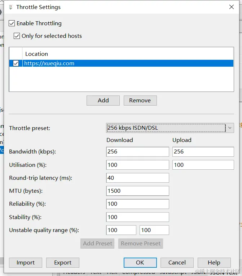The width and height of the screenshot is (242, 276).
Task: Uncheck the https://xueqiu.com host checkbox
Action: click(16, 63)
